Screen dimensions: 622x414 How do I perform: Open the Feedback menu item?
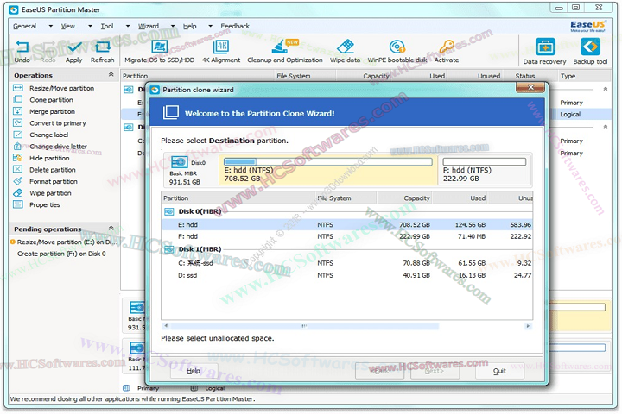pyautogui.click(x=235, y=26)
